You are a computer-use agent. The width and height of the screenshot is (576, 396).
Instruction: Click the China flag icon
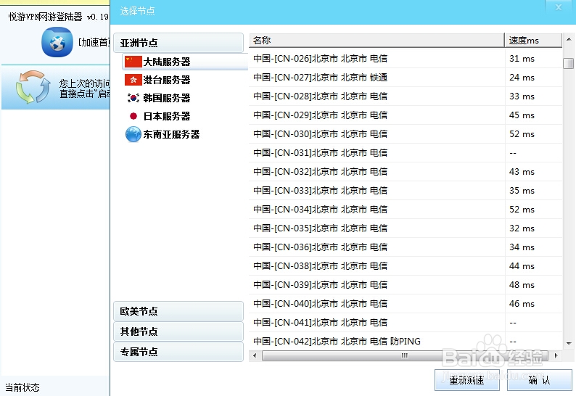133,62
